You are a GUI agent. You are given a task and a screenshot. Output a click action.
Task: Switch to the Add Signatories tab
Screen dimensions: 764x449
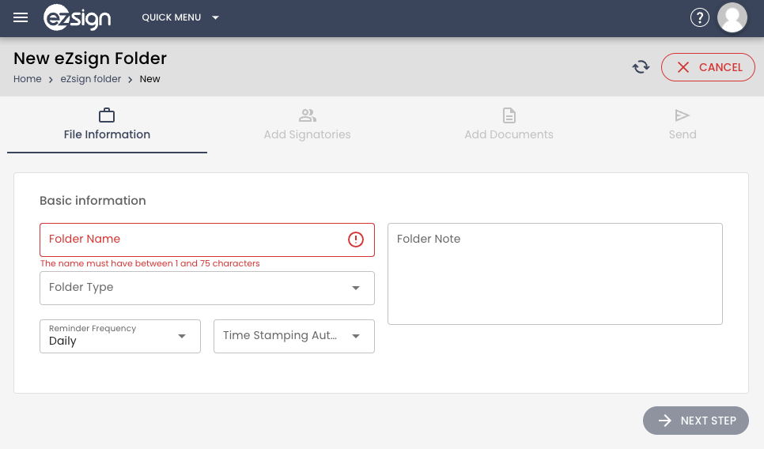[308, 125]
